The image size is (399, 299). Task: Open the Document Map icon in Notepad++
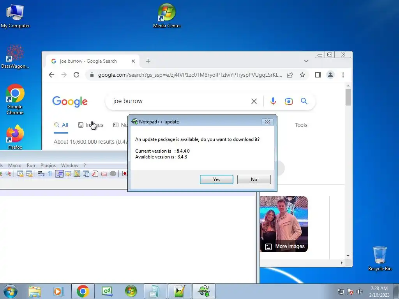pos(77,174)
